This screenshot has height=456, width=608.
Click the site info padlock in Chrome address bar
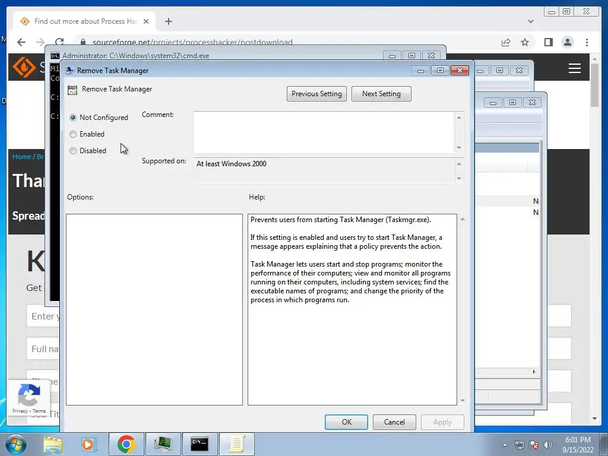point(82,42)
